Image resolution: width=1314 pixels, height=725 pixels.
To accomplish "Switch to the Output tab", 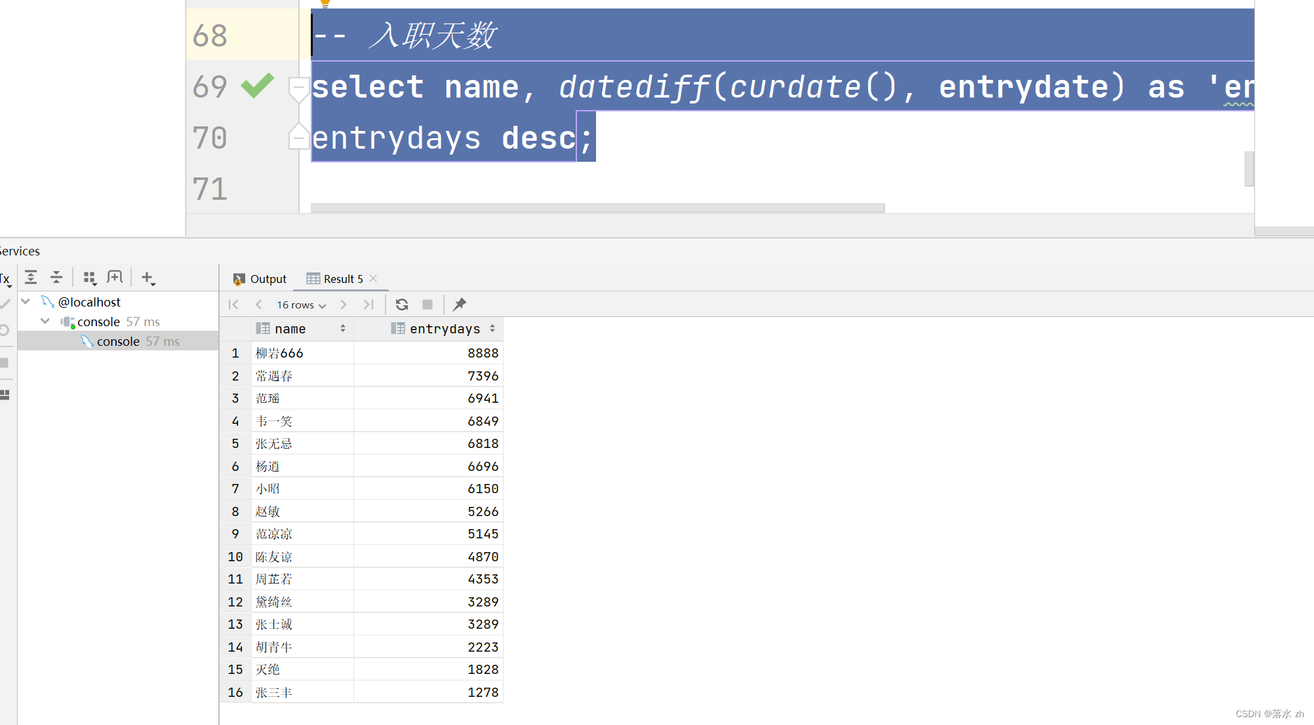I will click(260, 279).
